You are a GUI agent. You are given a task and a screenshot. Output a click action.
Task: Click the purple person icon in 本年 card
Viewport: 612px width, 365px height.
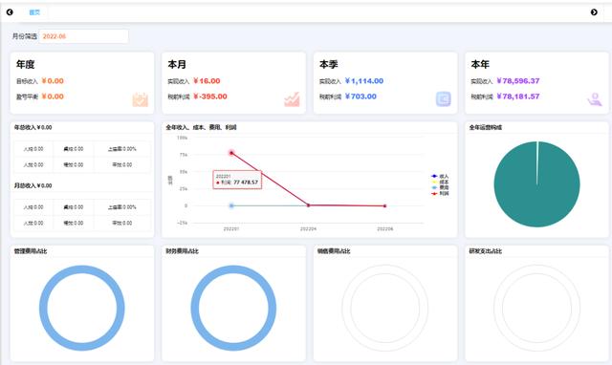tap(595, 99)
